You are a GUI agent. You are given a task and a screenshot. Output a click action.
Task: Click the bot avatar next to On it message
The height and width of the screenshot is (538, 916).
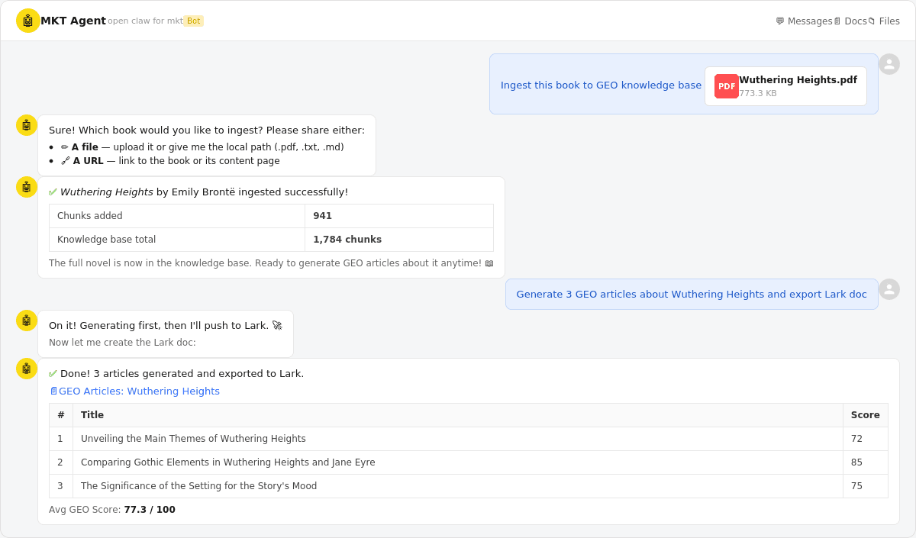coord(27,321)
